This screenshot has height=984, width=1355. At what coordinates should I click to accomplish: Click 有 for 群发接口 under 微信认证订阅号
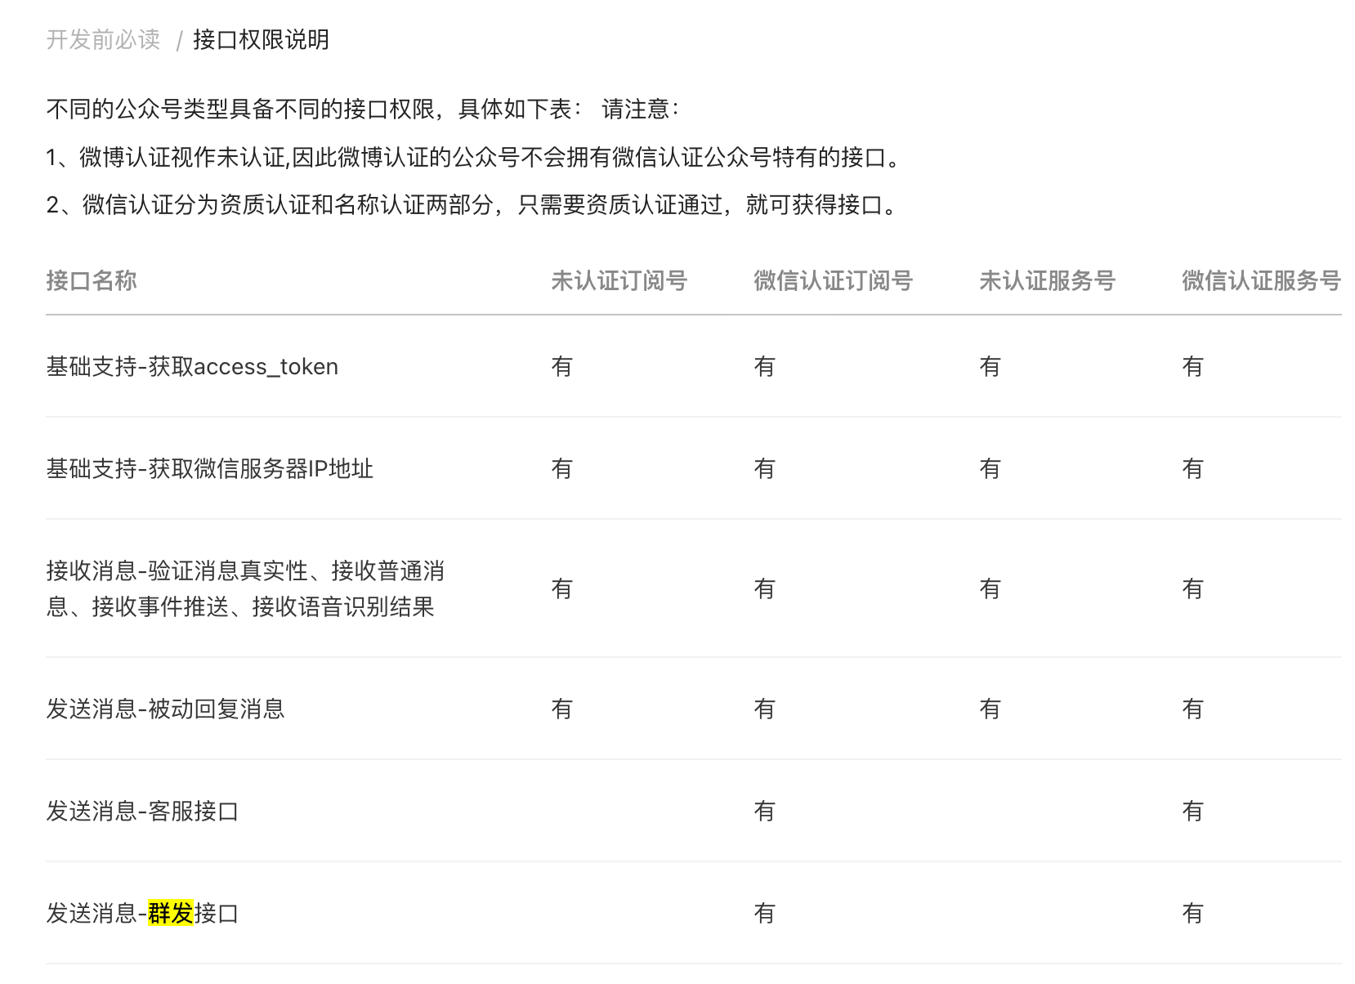click(x=764, y=913)
